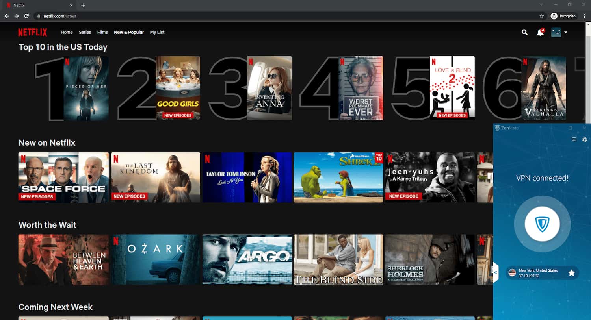This screenshot has width=591, height=320.
Task: Open Shrek 2 thumbnail
Action: coord(338,178)
